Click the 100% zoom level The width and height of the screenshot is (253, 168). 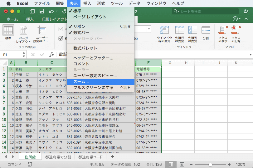click(x=241, y=165)
